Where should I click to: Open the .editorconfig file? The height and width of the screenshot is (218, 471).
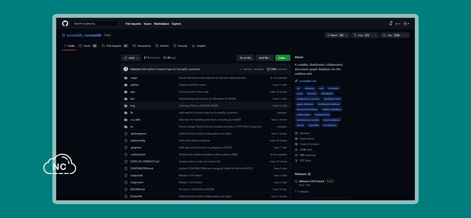coord(138,141)
